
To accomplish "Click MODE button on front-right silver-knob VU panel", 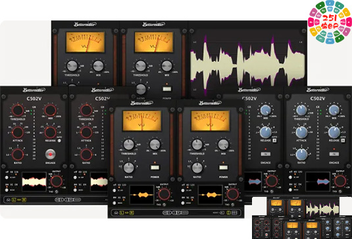I will [183, 203].
